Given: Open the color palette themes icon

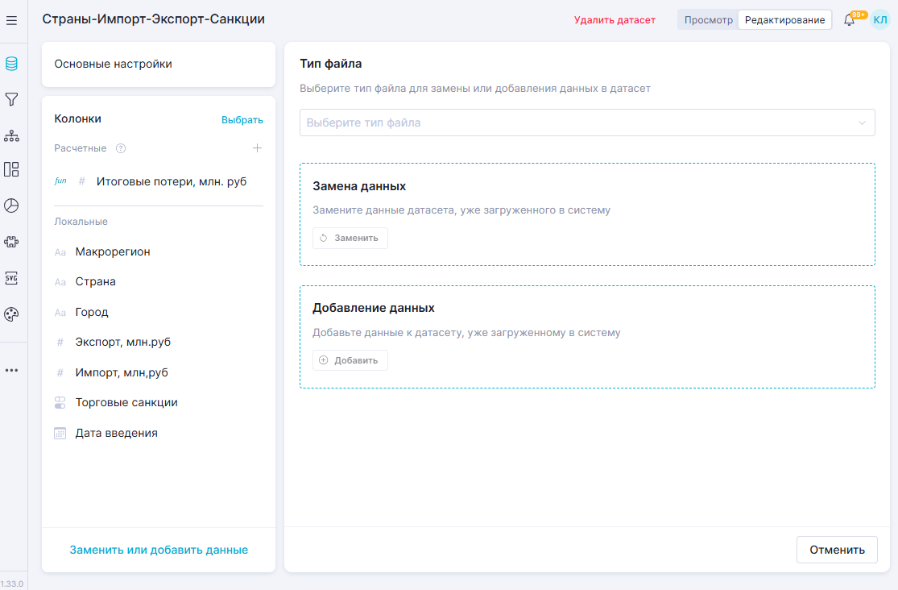Looking at the screenshot, I should [x=11, y=314].
